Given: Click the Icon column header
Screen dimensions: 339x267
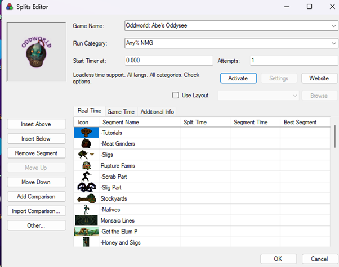Looking at the screenshot, I should (86, 122).
